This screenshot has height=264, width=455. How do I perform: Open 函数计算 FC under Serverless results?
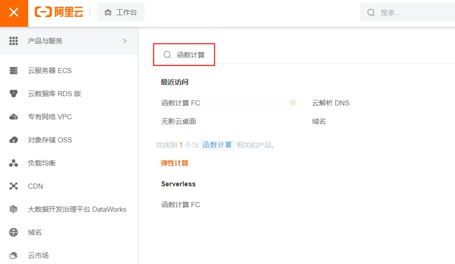click(181, 205)
